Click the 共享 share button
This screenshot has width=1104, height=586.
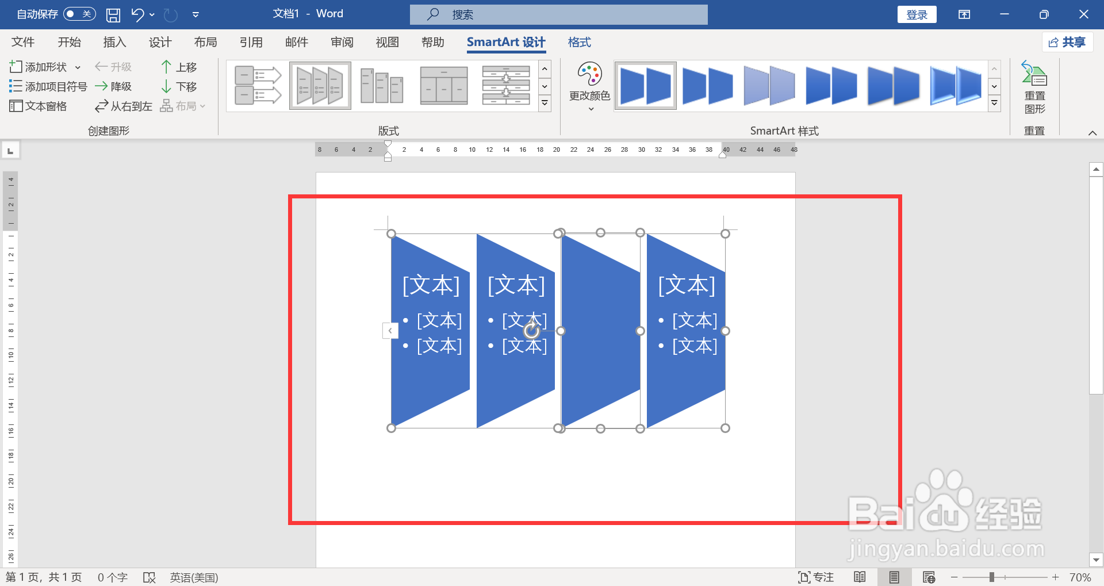click(1067, 42)
